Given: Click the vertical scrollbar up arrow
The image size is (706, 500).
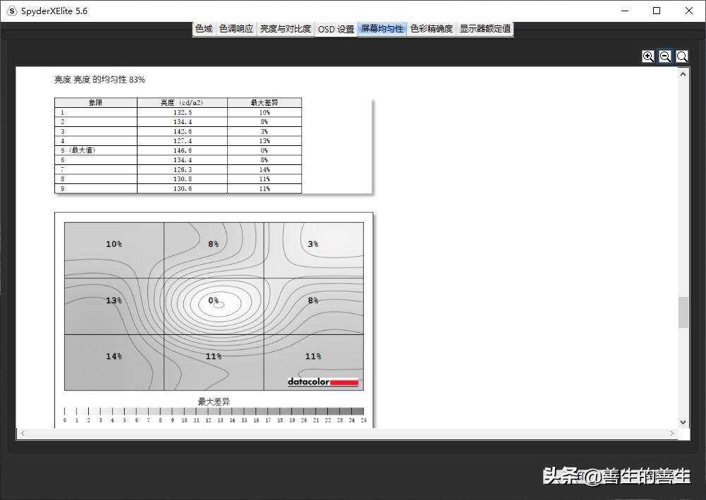Looking at the screenshot, I should coord(683,74).
